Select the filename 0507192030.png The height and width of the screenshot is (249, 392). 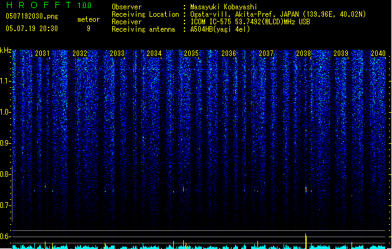(x=32, y=16)
